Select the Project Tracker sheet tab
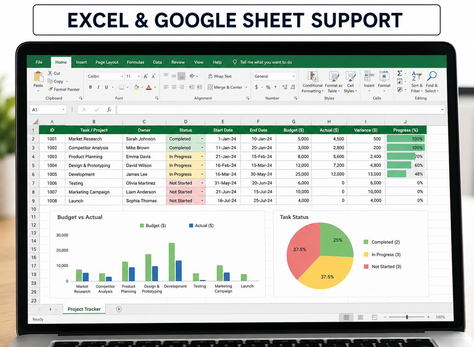 point(84,309)
